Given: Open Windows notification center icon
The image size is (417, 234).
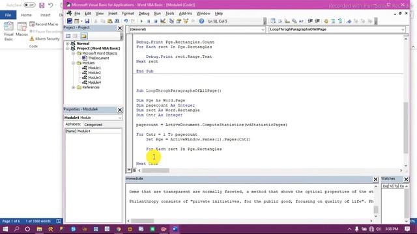Looking at the screenshot, I should 407,229.
